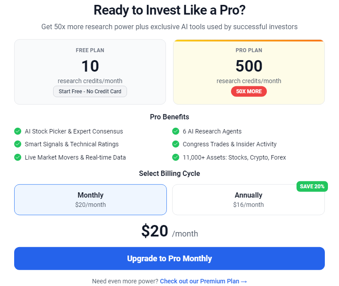
Task: Click the Upgrade to Pro Monthly button
Action: (169, 259)
